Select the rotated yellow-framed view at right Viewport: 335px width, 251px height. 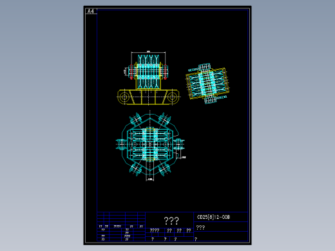pyautogui.click(x=207, y=84)
